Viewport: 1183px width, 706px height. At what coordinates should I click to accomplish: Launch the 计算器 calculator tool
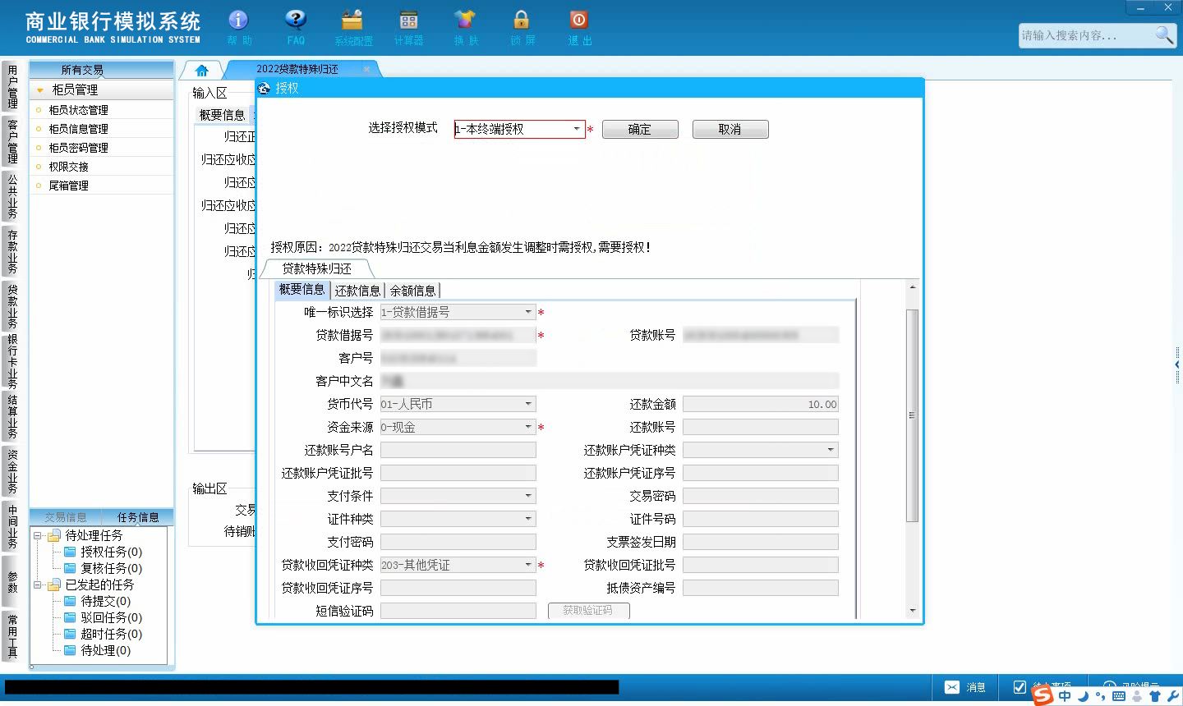point(408,20)
